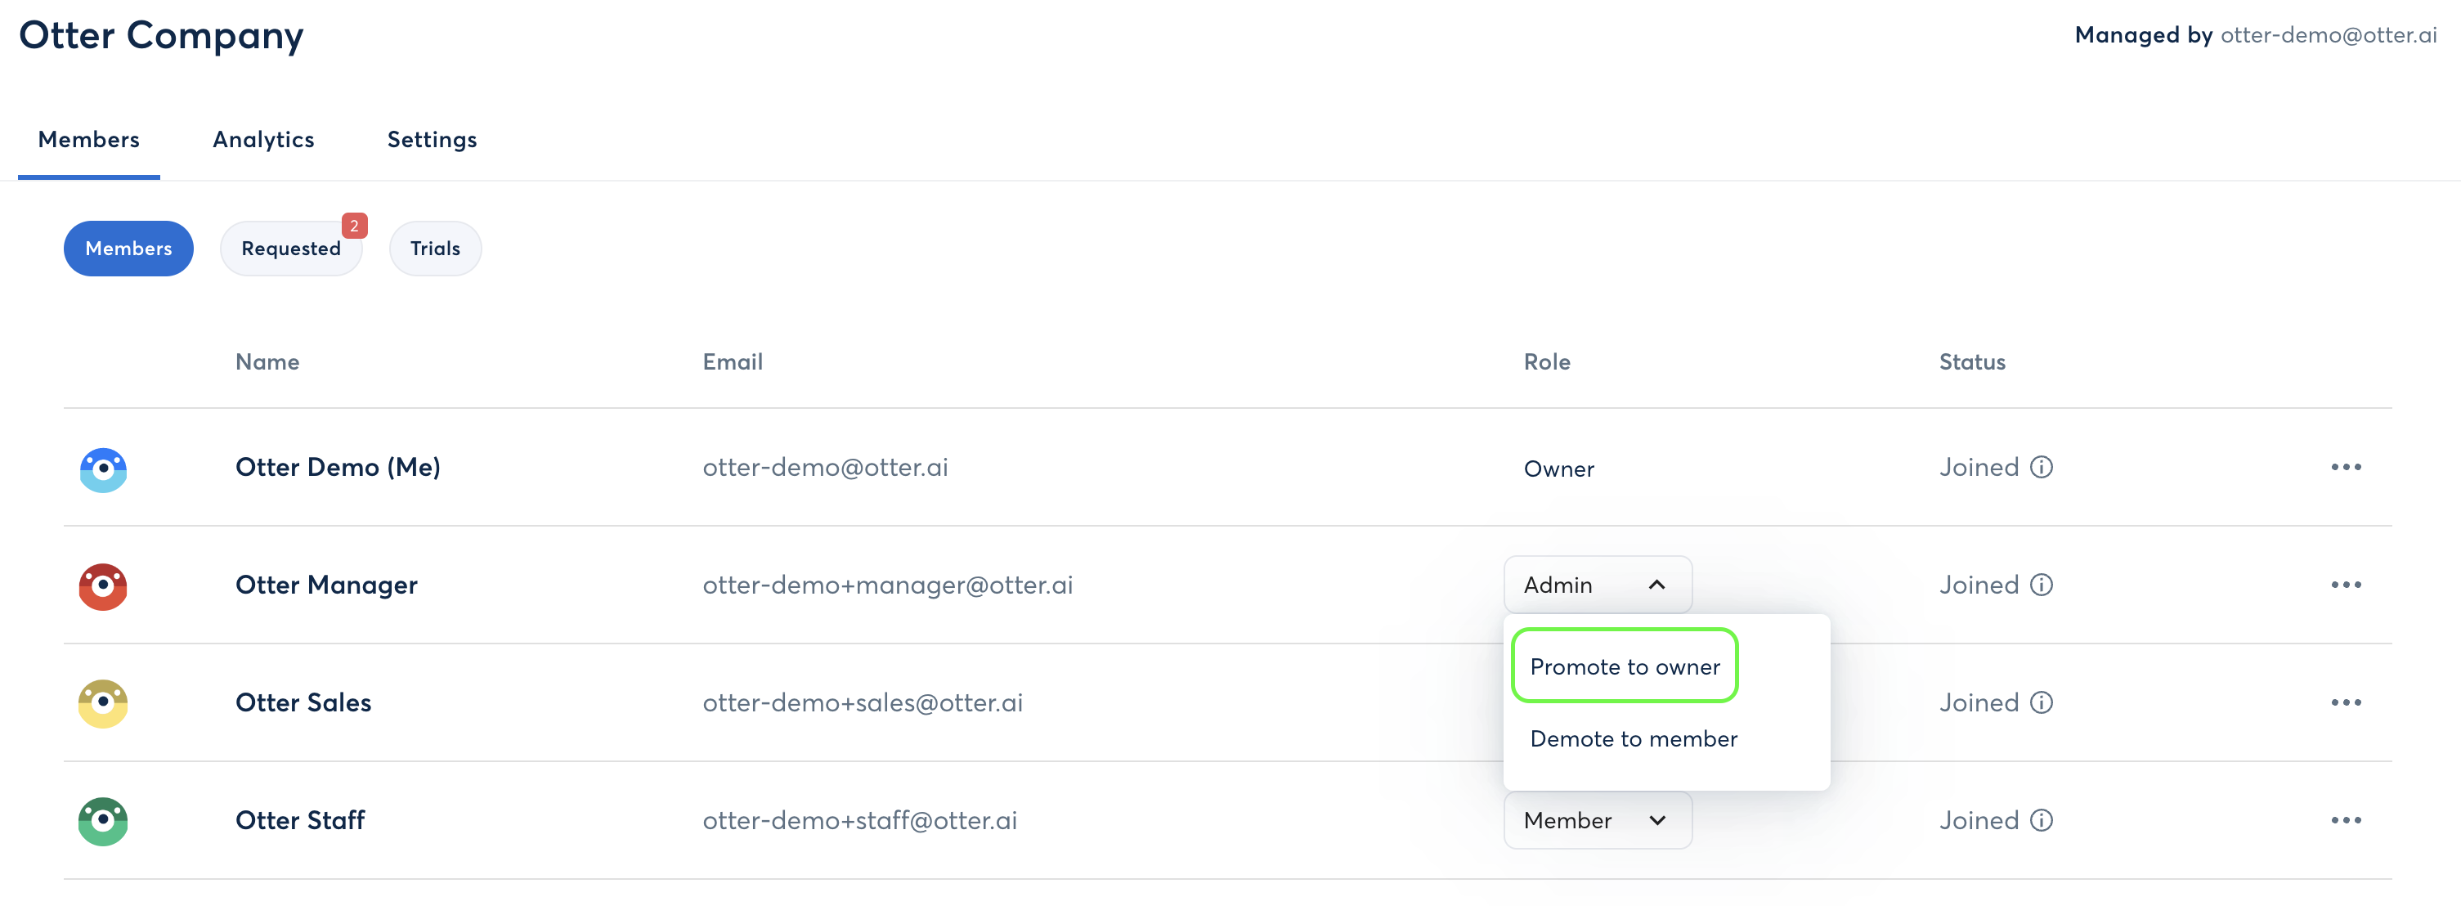
Task: Click info icon beside Otter Demo's Joined status
Action: click(x=2042, y=468)
